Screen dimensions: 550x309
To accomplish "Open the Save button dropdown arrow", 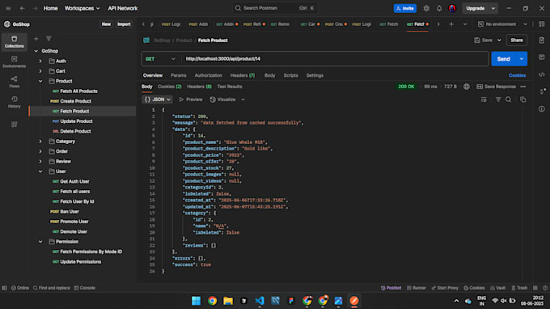I will 499,40.
